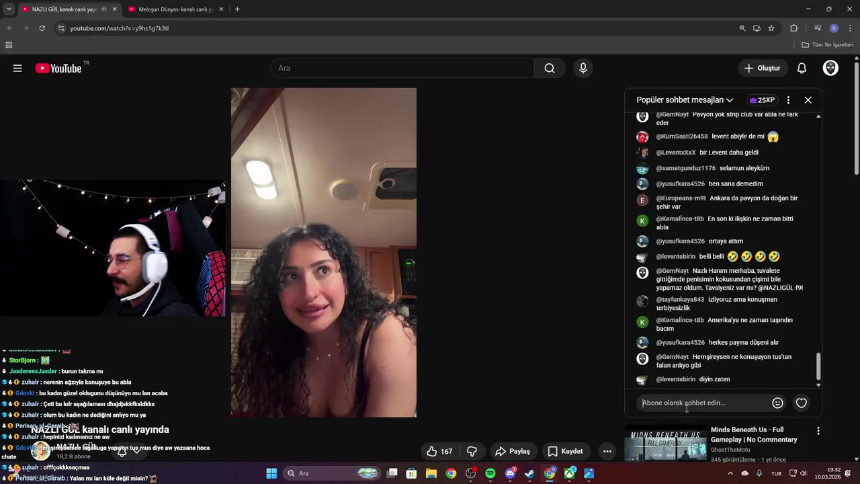Open Windows Start menu
Image resolution: width=860 pixels, height=484 pixels.
tap(271, 473)
